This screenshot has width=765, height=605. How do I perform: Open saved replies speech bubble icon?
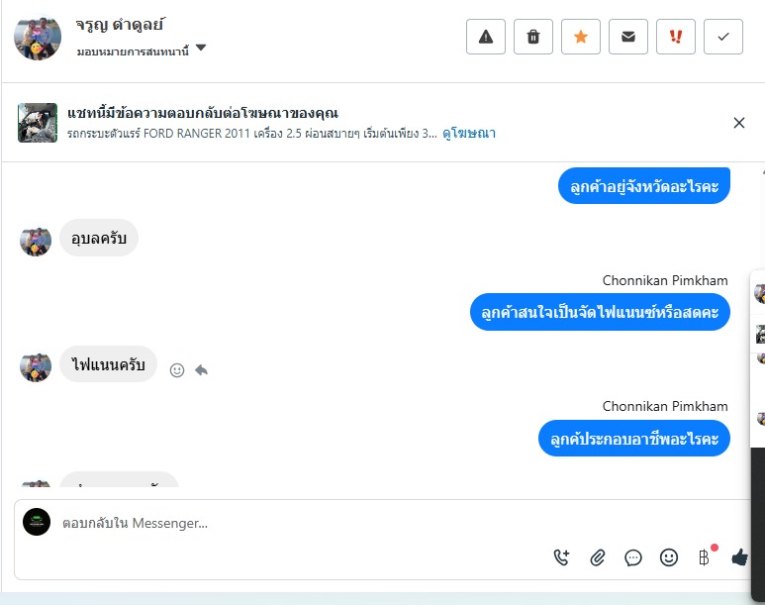tap(633, 557)
